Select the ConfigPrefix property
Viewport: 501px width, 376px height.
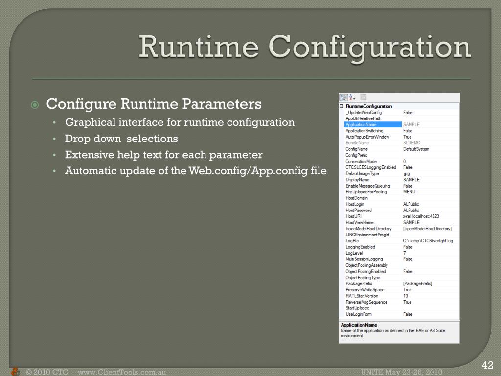pos(356,155)
